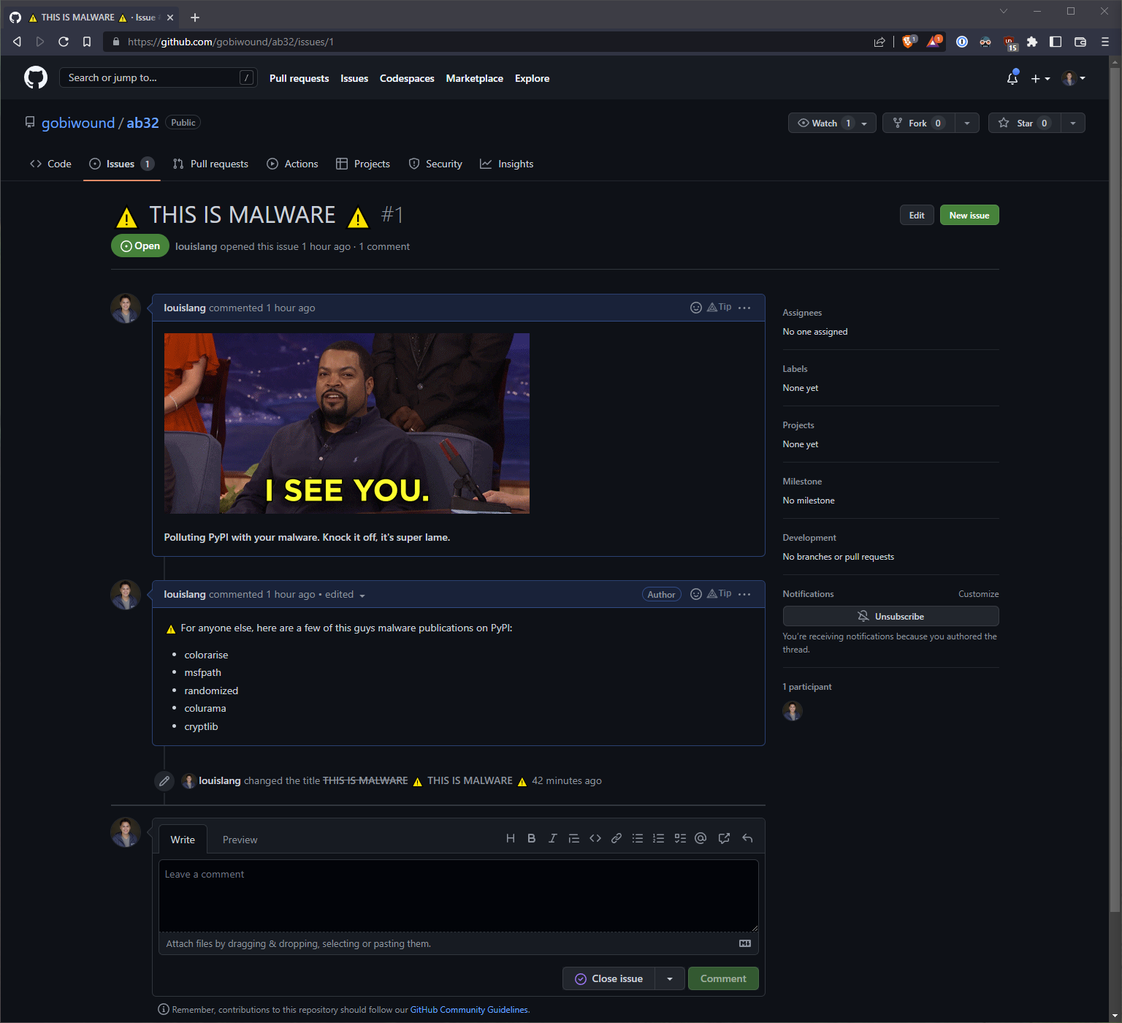
Task: Unsubscribe from issue notifications
Action: coord(890,616)
